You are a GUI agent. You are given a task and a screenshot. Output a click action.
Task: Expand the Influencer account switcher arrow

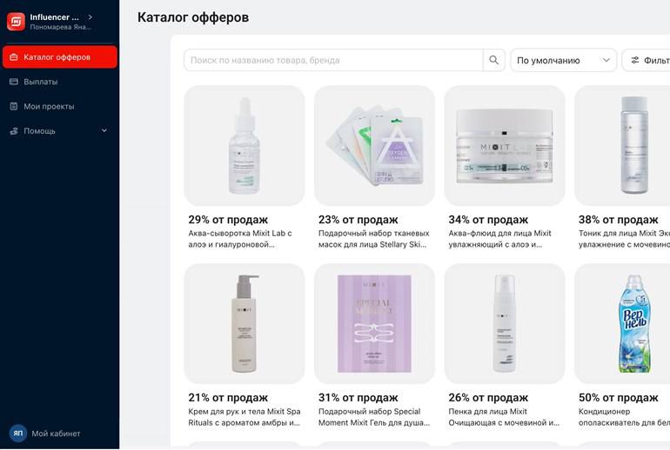90,17
